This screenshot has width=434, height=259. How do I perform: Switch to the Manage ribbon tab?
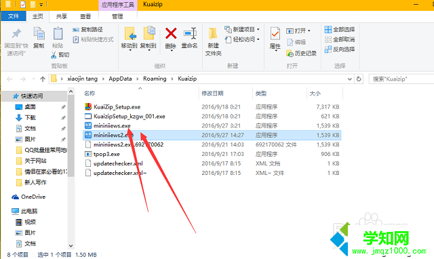tap(117, 16)
